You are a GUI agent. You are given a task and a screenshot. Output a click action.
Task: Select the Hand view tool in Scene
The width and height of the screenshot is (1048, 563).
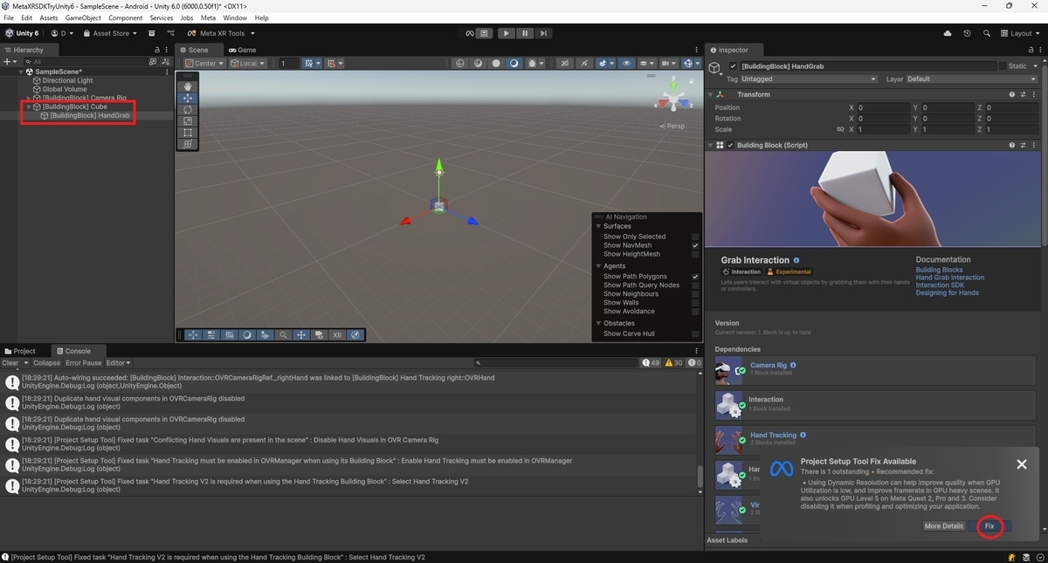pos(188,86)
